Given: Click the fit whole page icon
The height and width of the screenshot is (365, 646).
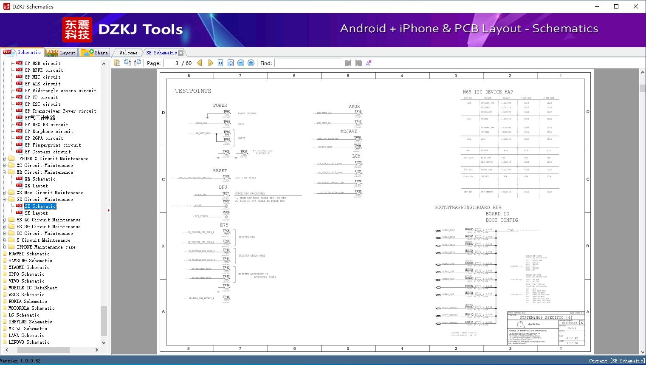Looking at the screenshot, I should click(231, 63).
